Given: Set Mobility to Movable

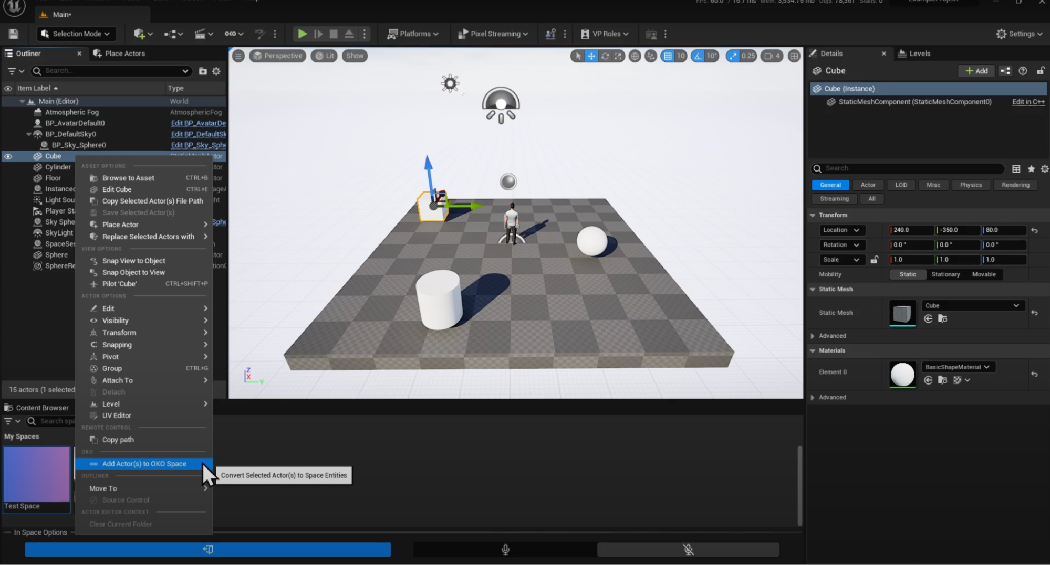Looking at the screenshot, I should tap(983, 274).
